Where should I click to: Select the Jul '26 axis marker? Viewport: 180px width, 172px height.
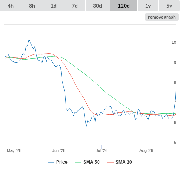(x=101, y=150)
